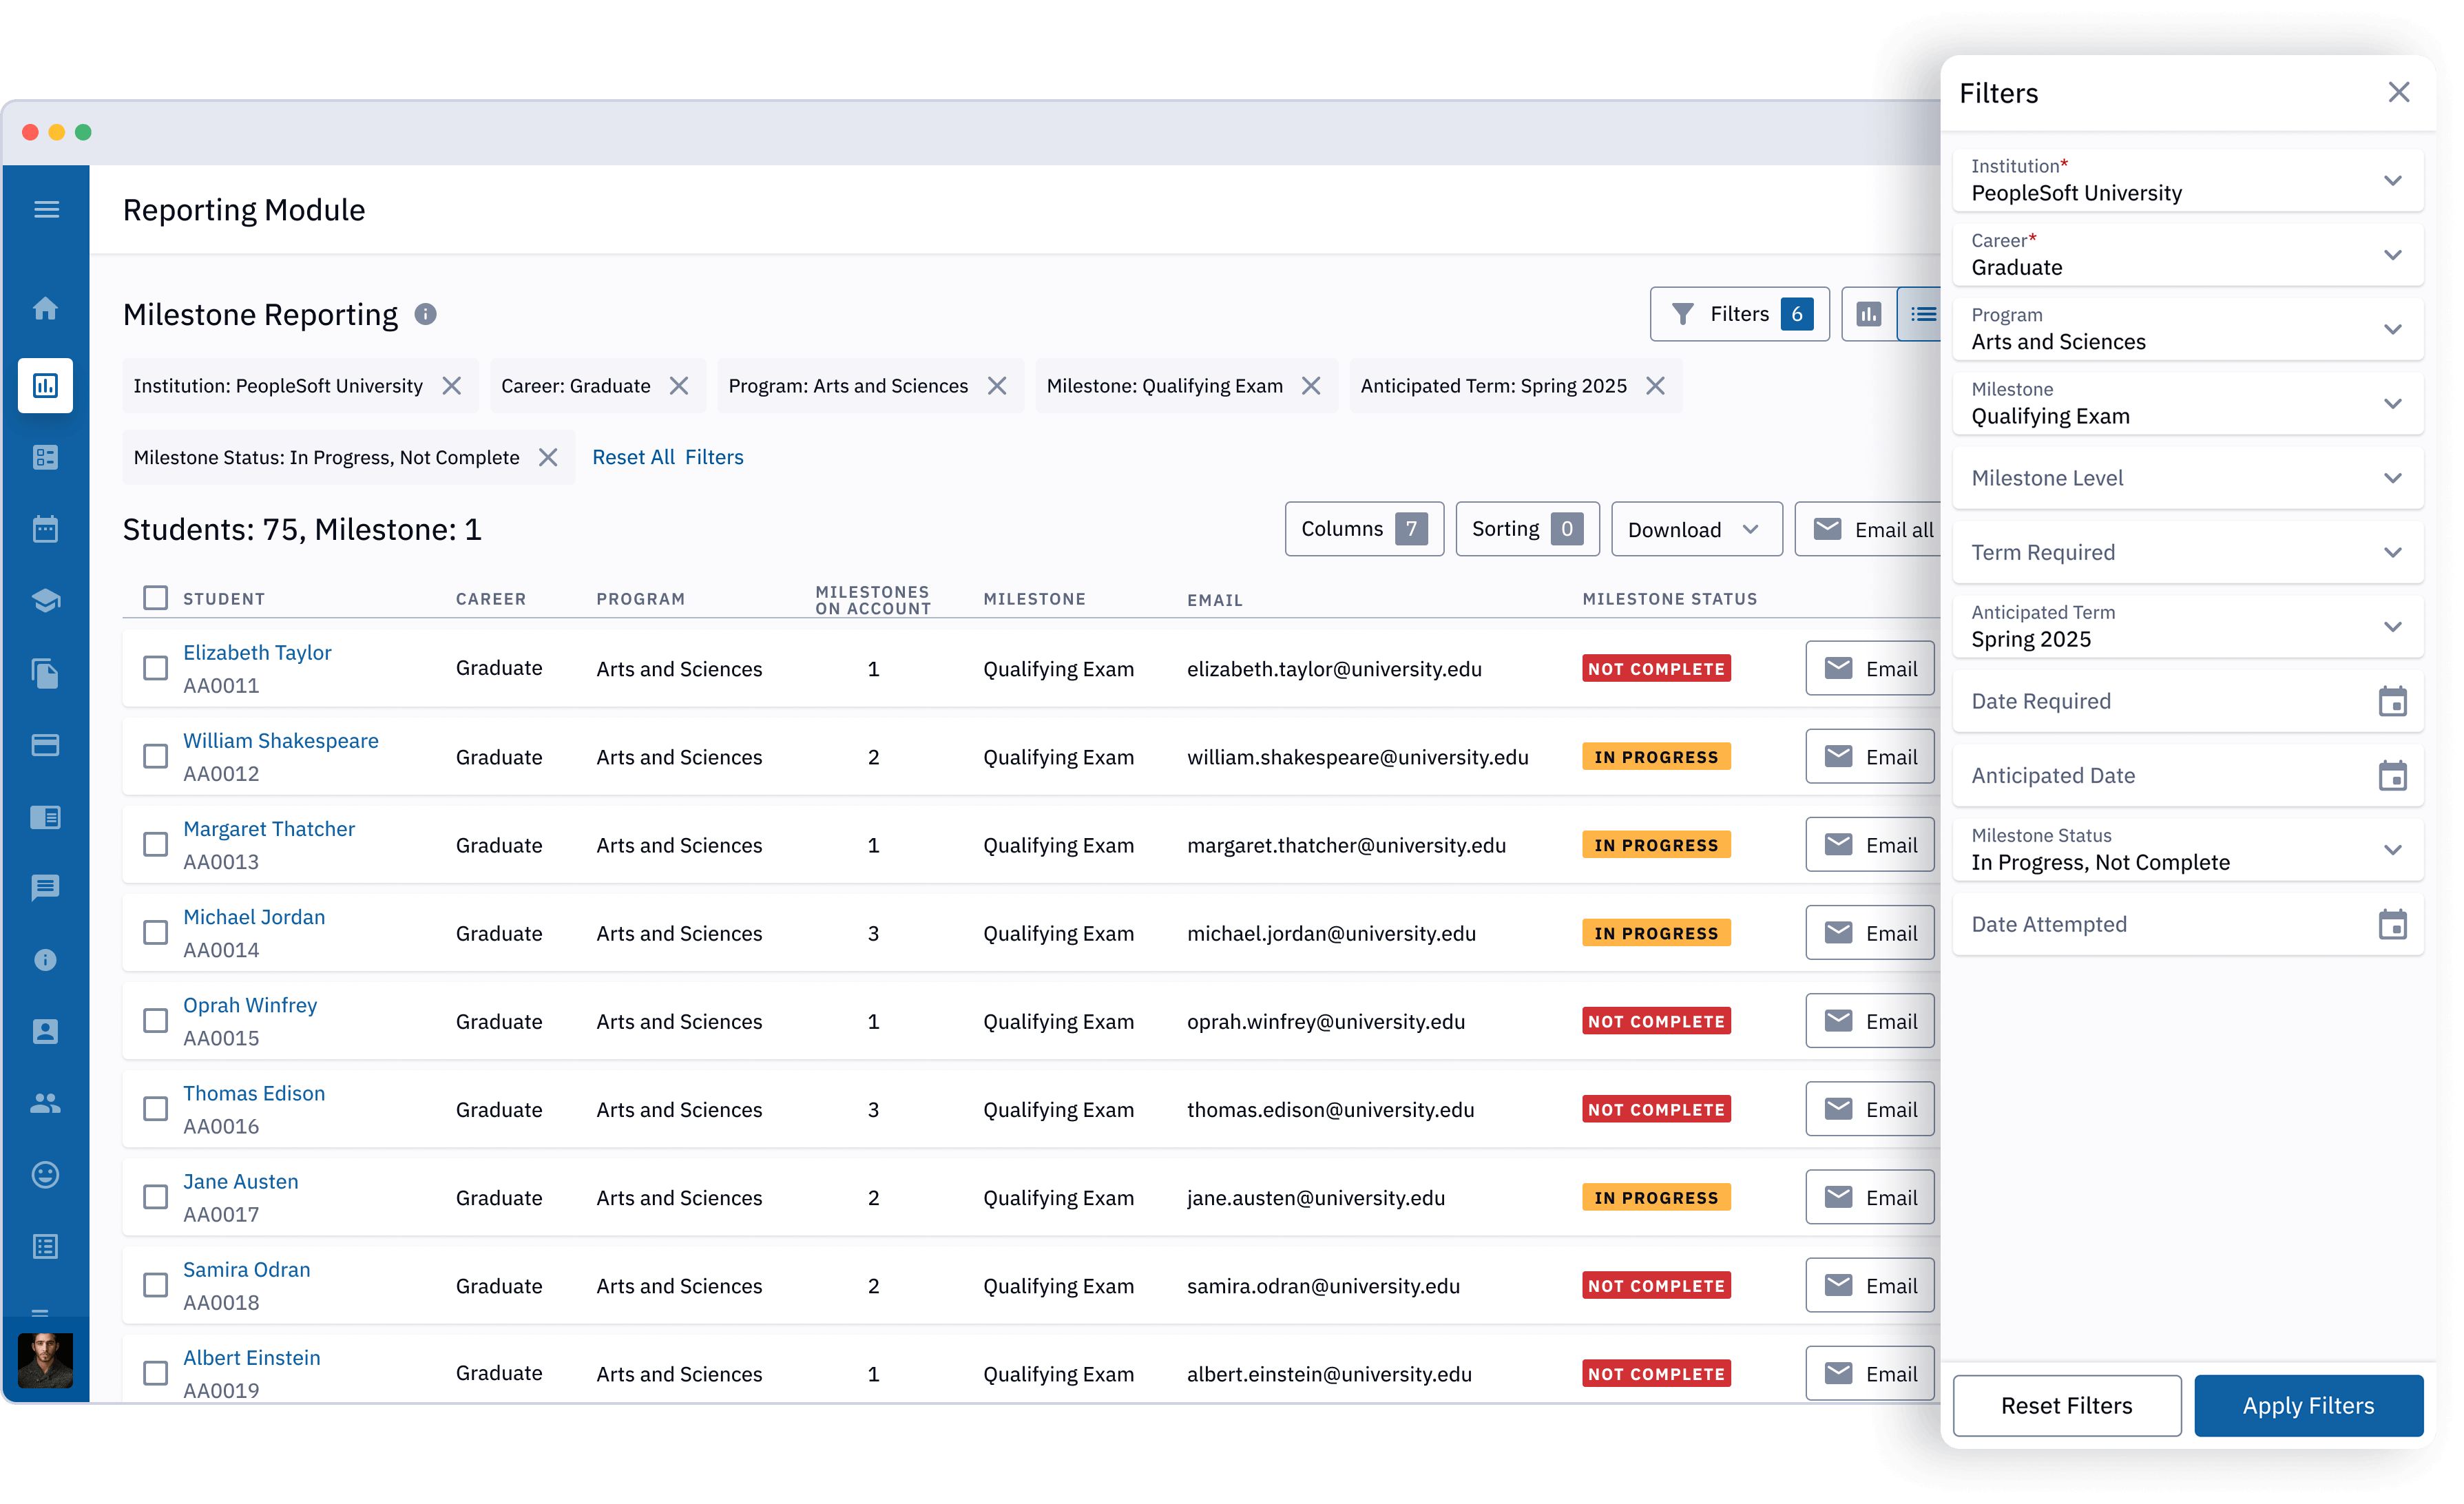Viewport: 2464px width, 1504px height.
Task: Open the chat message icon in sidebar
Action: (46, 887)
